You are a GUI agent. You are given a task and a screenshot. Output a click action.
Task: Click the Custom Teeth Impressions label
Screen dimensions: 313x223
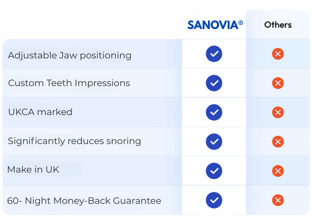point(69,83)
